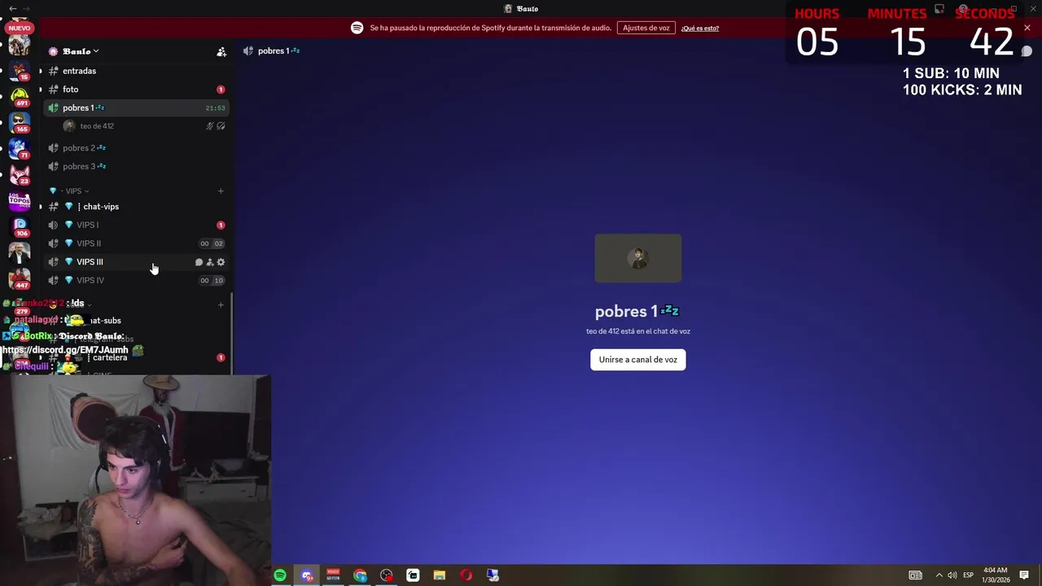1042x586 pixels.
Task: Open Opera browser from the taskbar
Action: click(466, 575)
